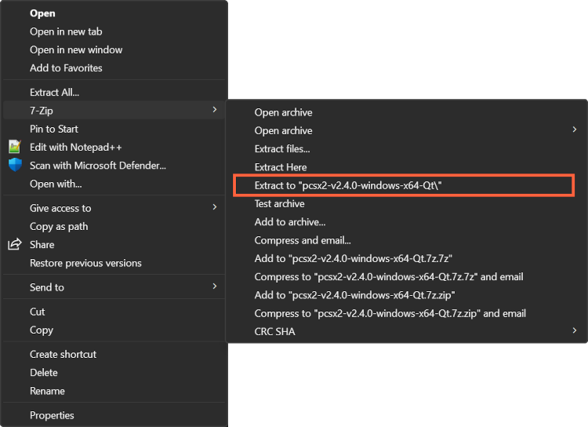Select Add to "pcsx2-v2.4.0-windows-x64-Qt.7z.zip"

click(406, 295)
